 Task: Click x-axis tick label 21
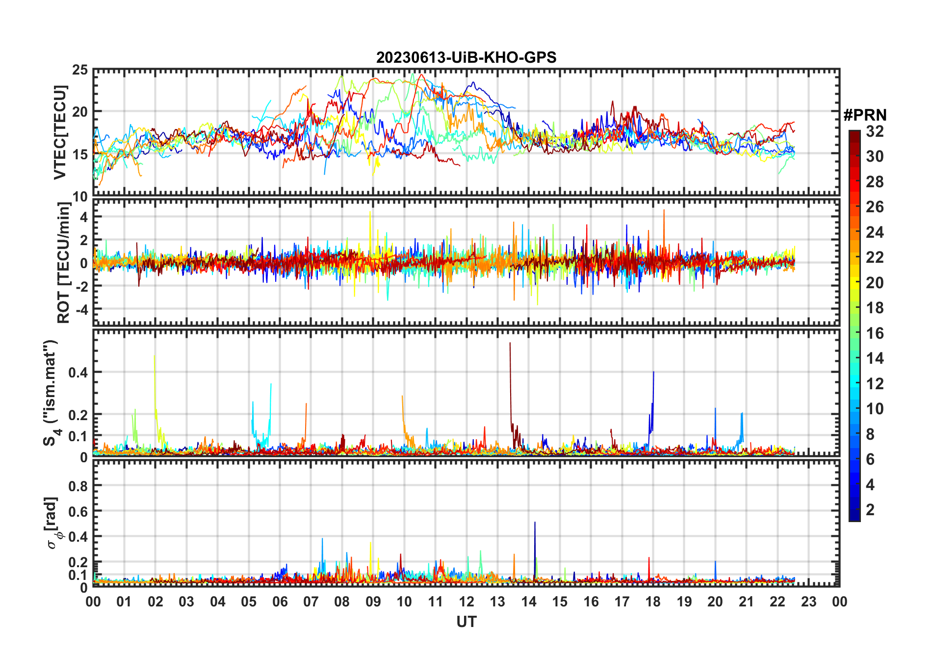click(746, 602)
